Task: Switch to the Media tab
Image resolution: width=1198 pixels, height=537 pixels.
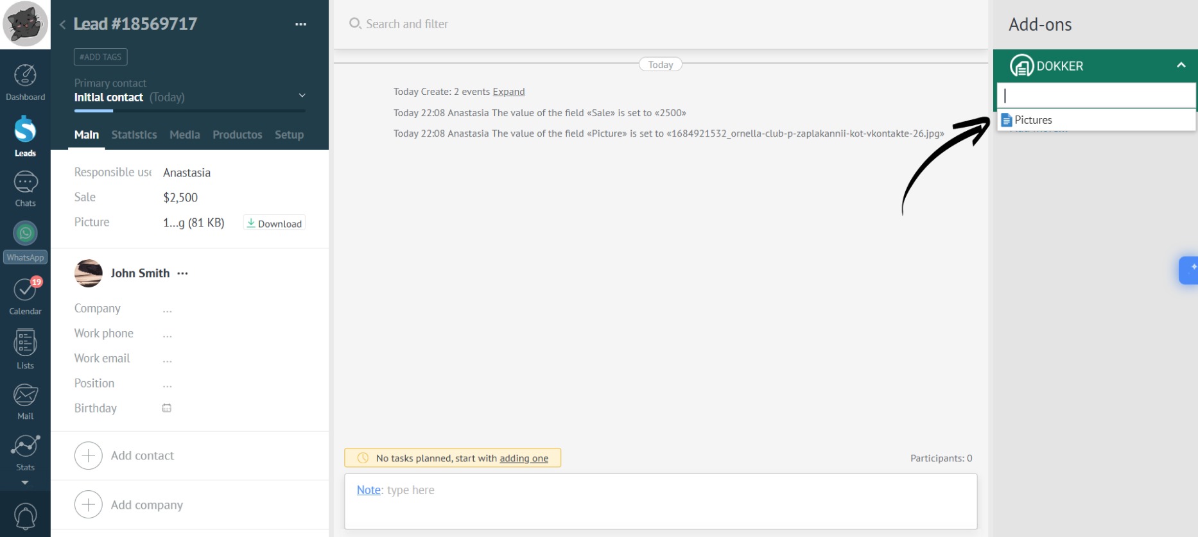Action: [184, 135]
